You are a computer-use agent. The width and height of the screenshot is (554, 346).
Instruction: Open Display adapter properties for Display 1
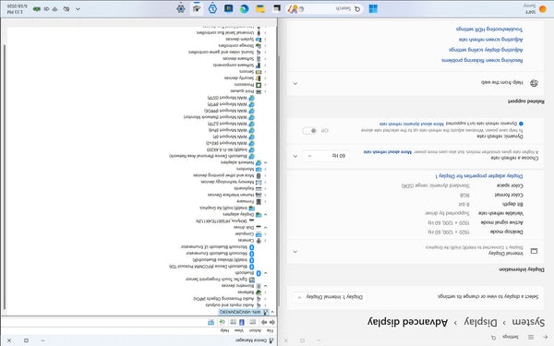479,176
